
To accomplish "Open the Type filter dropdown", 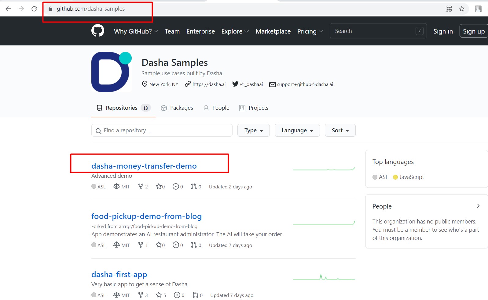I will pyautogui.click(x=254, y=130).
